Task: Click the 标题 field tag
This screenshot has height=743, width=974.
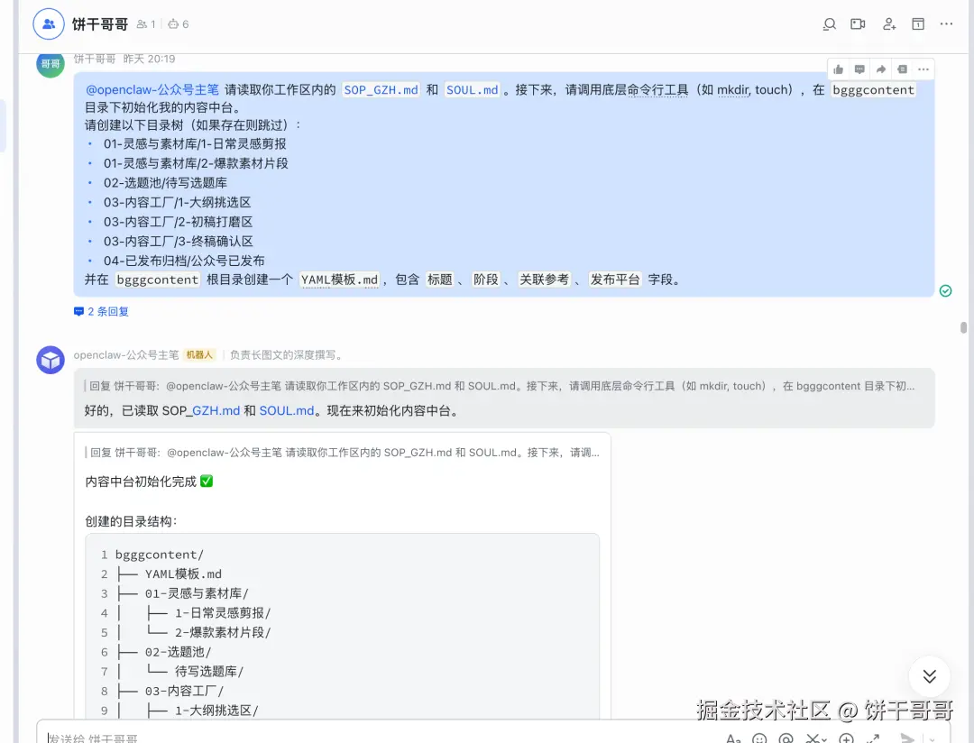Action: pyautogui.click(x=440, y=280)
